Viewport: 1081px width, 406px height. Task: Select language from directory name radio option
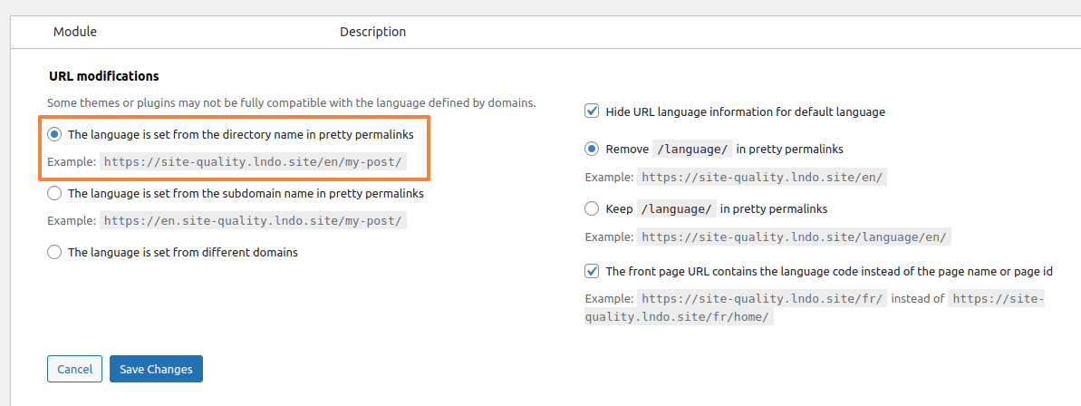click(54, 135)
